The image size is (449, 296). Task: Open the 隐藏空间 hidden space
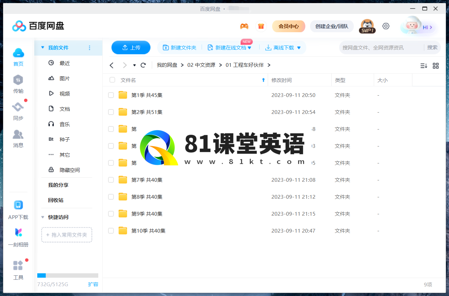pyautogui.click(x=70, y=170)
